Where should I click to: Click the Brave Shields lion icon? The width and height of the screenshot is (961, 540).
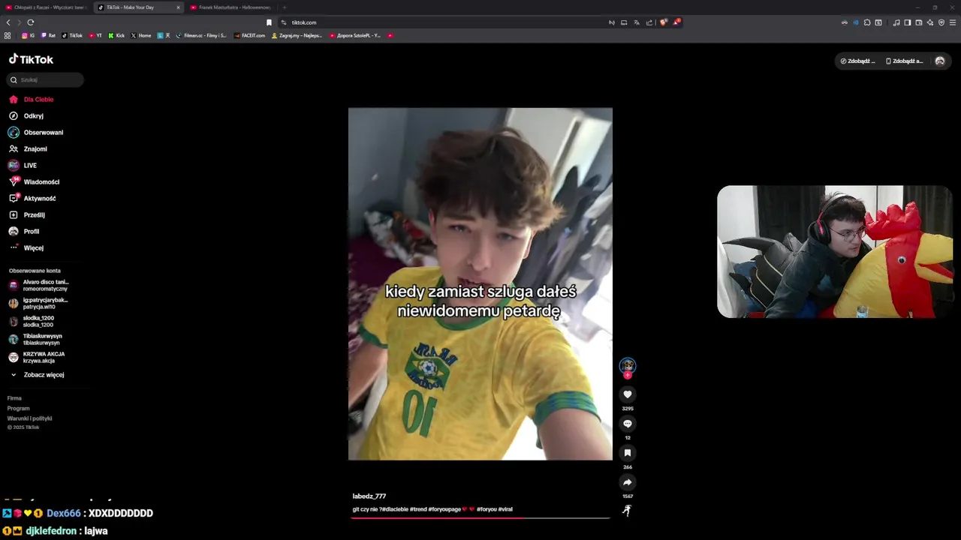tap(663, 22)
